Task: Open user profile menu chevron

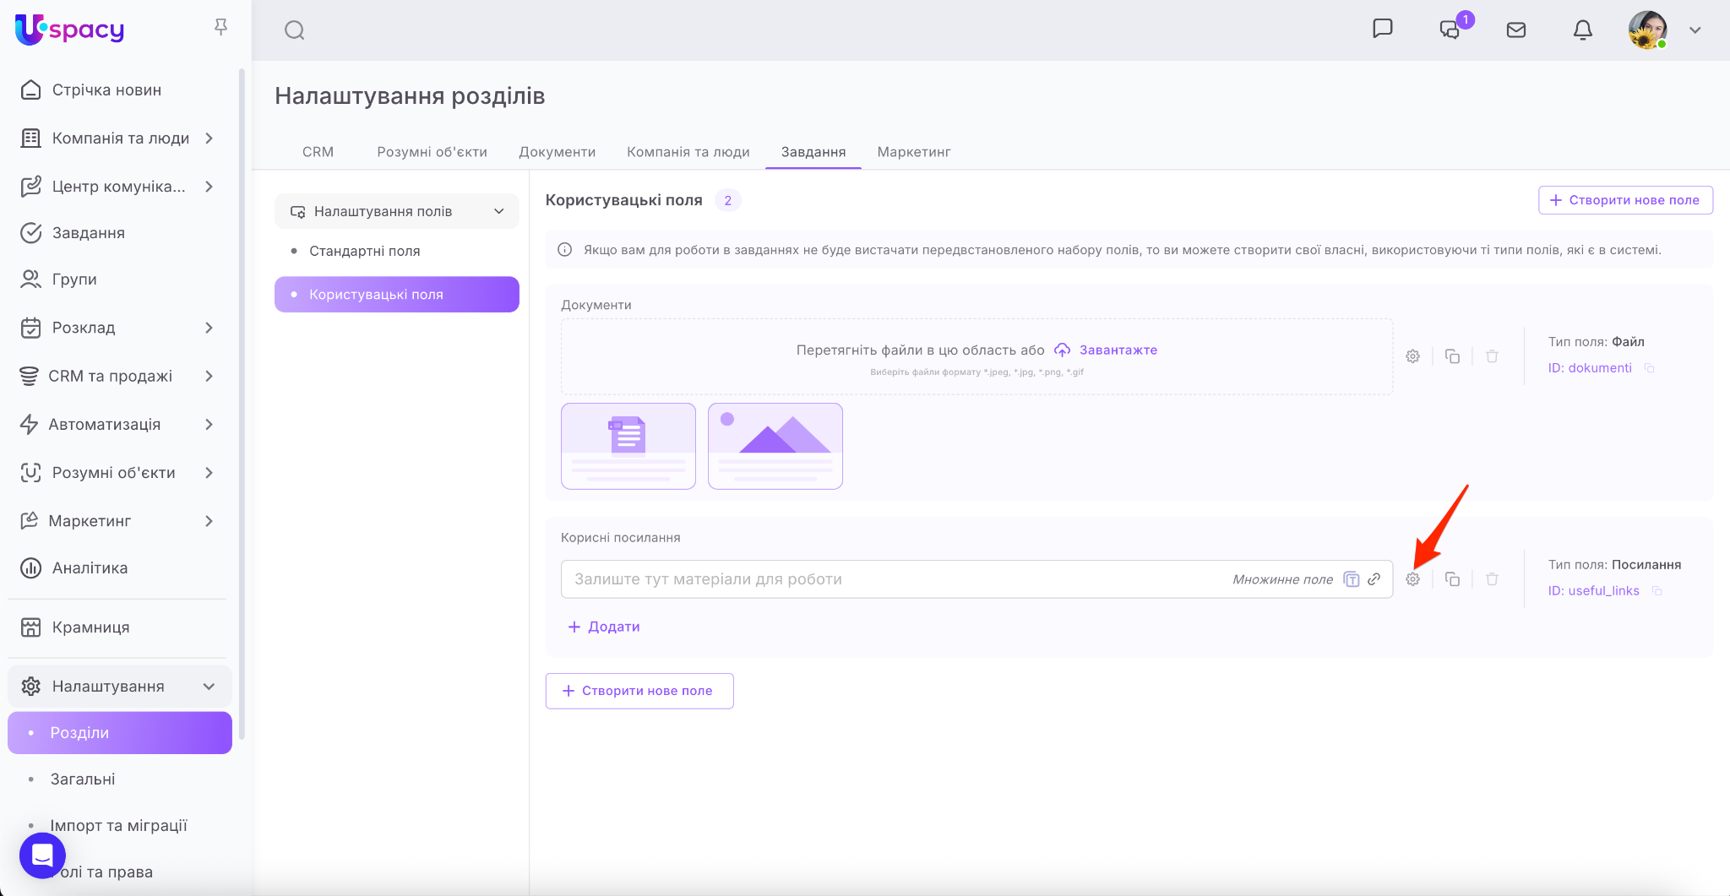Action: click(1695, 30)
